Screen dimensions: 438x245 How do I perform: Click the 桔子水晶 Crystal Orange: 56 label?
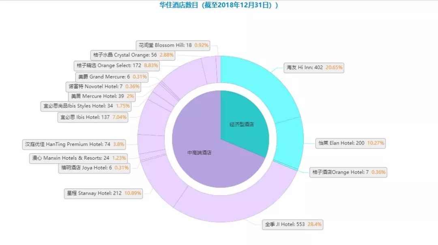pyautogui.click(x=133, y=55)
